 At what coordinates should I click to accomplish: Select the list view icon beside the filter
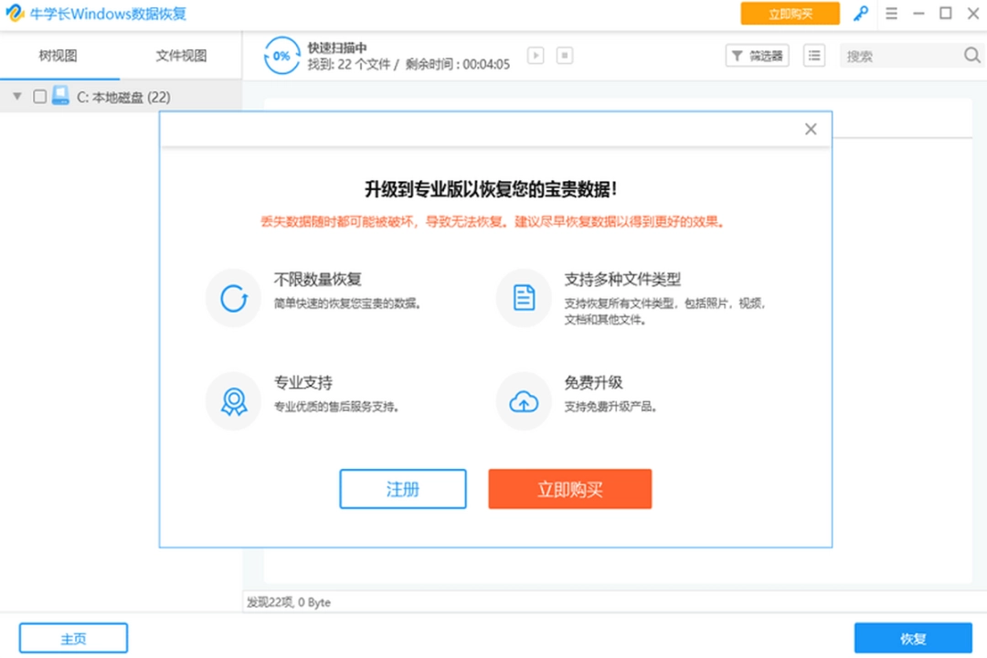[813, 56]
